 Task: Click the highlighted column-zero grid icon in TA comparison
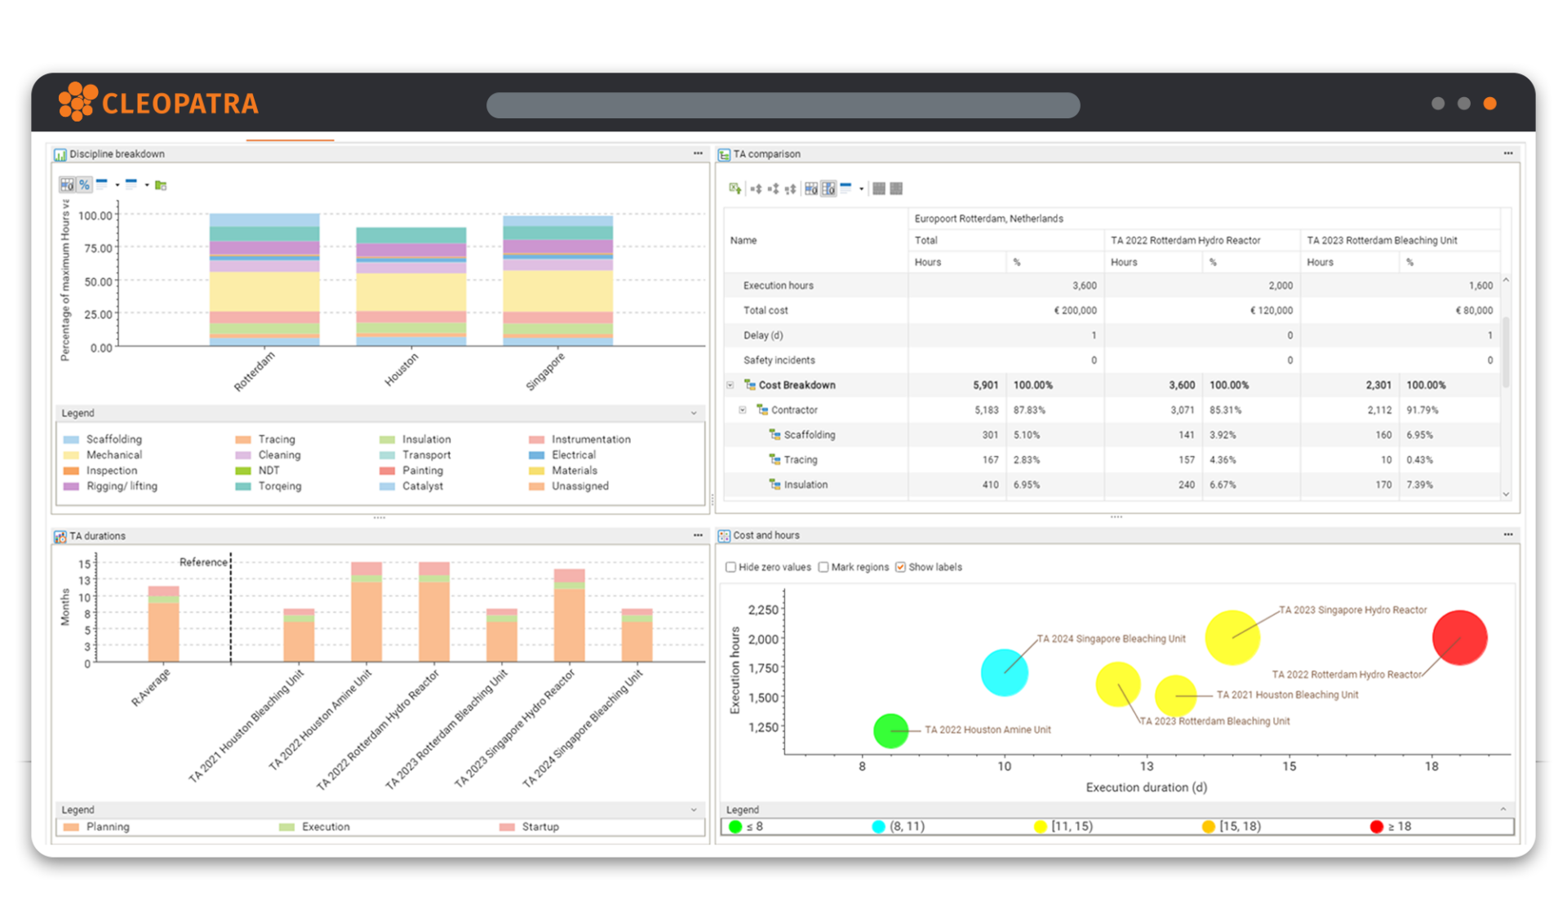828,188
